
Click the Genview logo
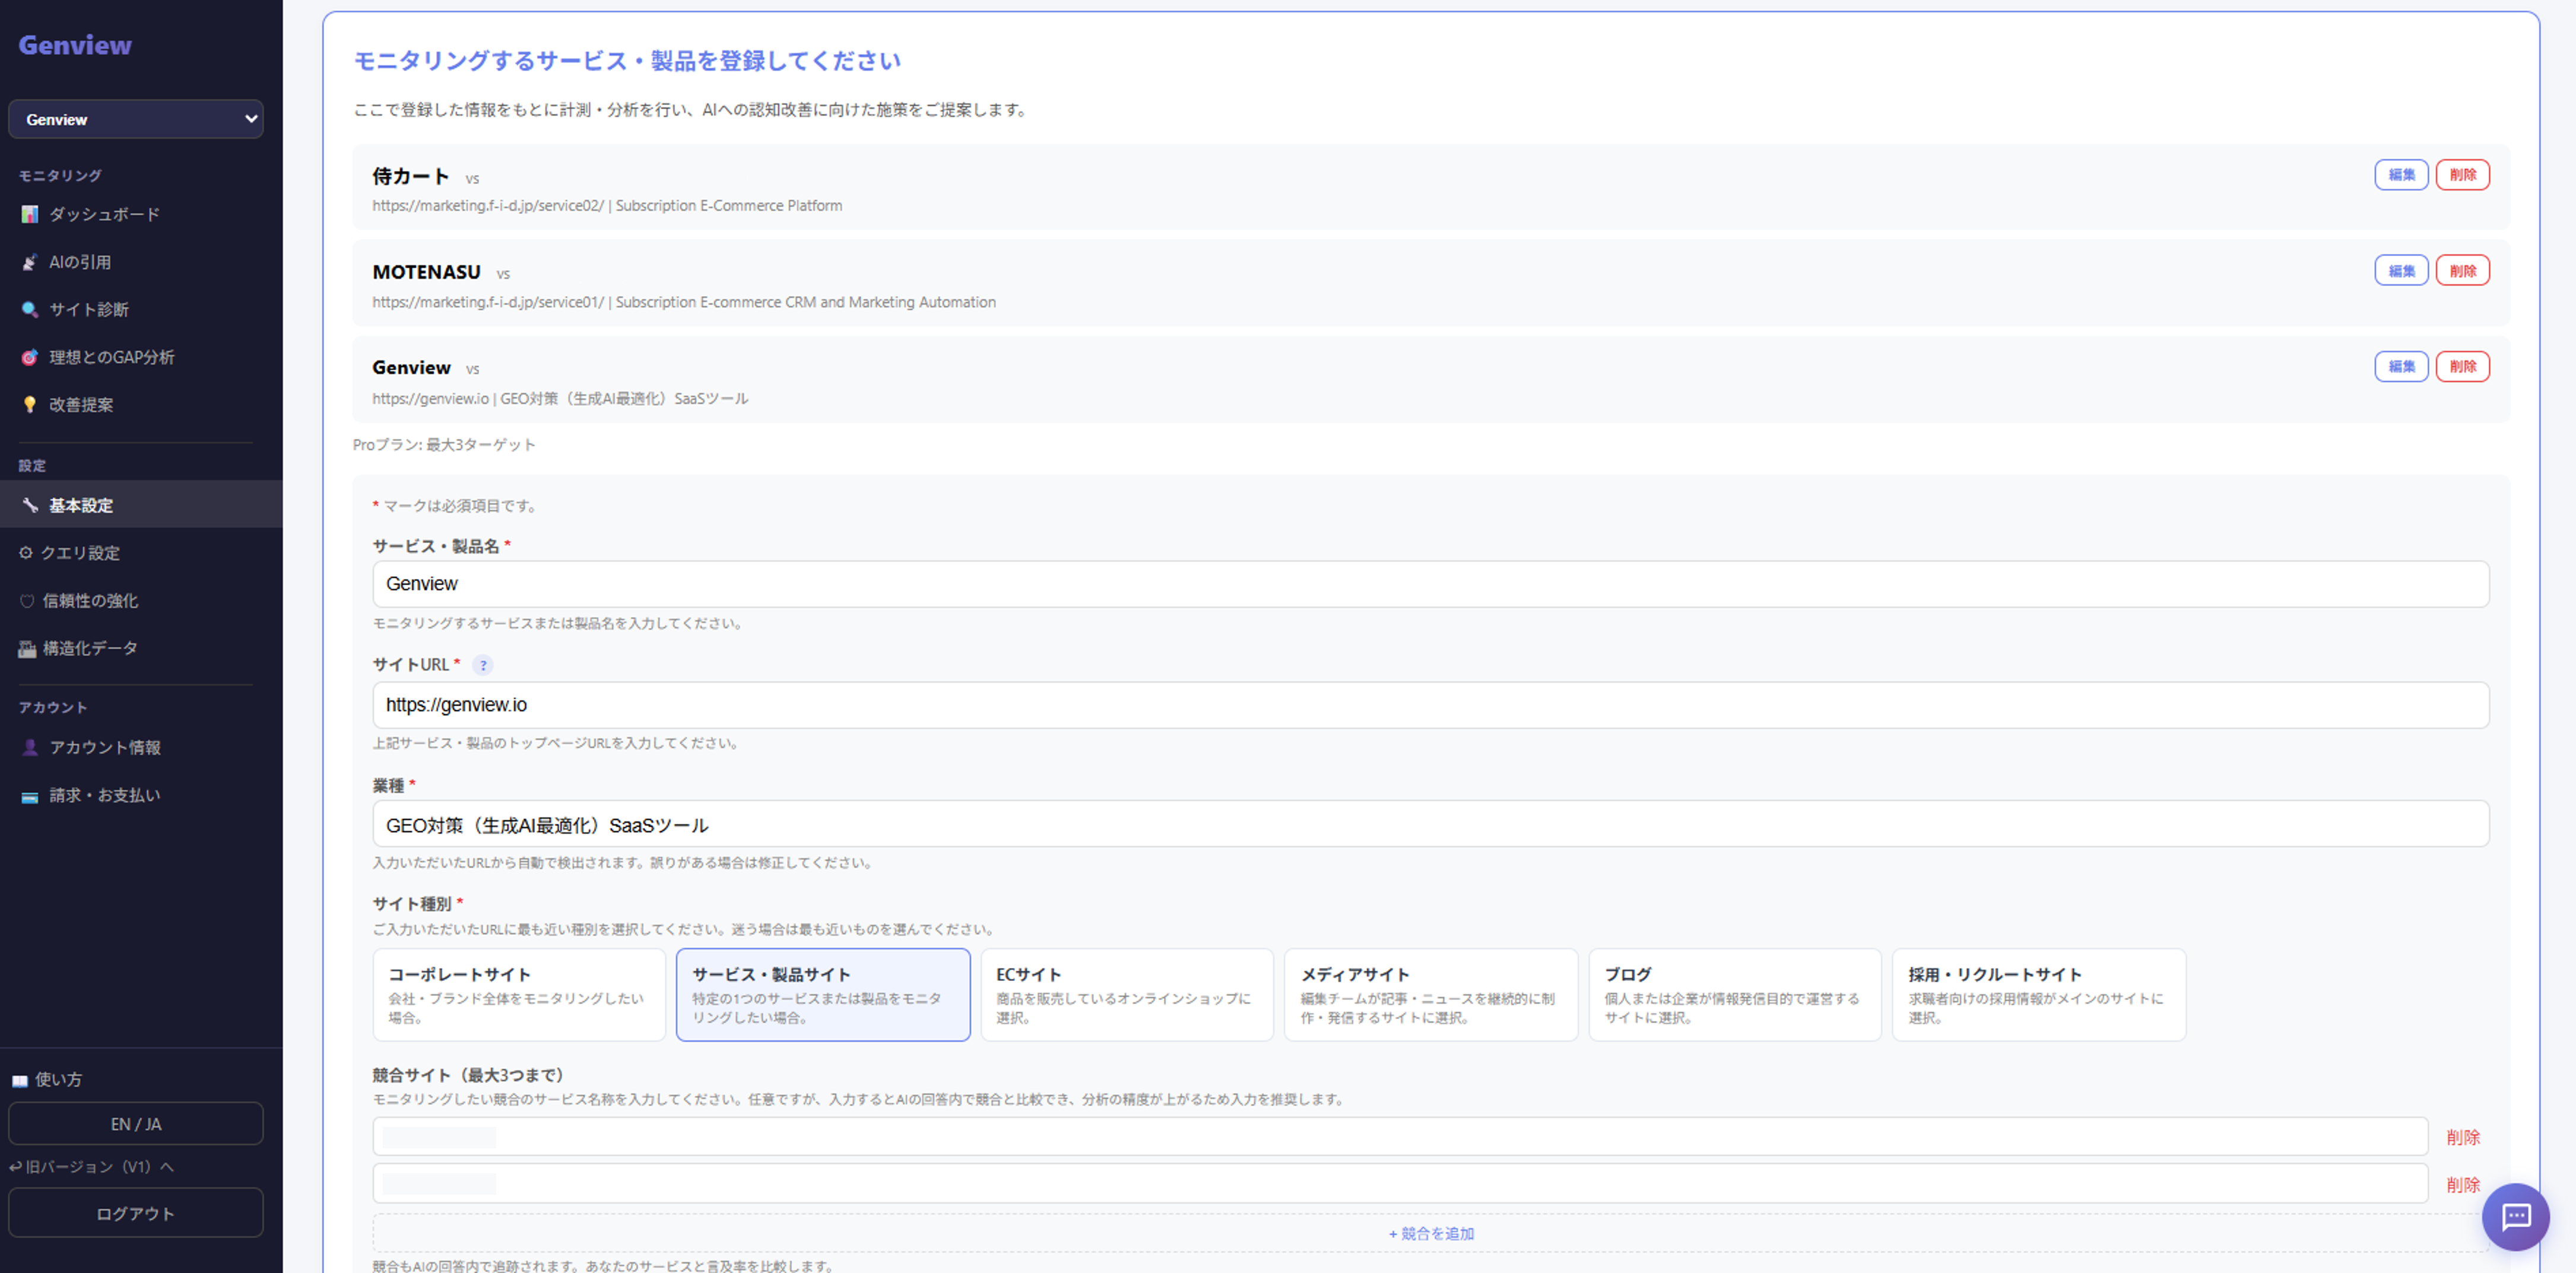click(75, 45)
